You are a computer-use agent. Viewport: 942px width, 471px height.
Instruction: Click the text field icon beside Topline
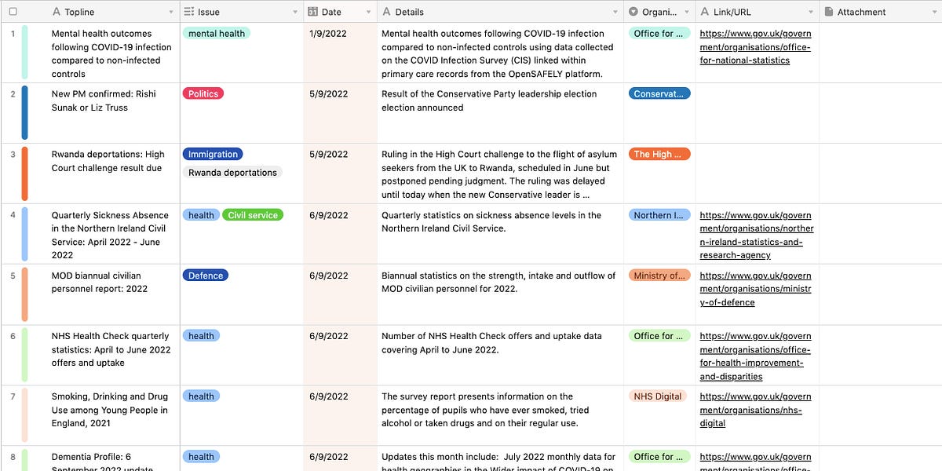click(x=56, y=12)
